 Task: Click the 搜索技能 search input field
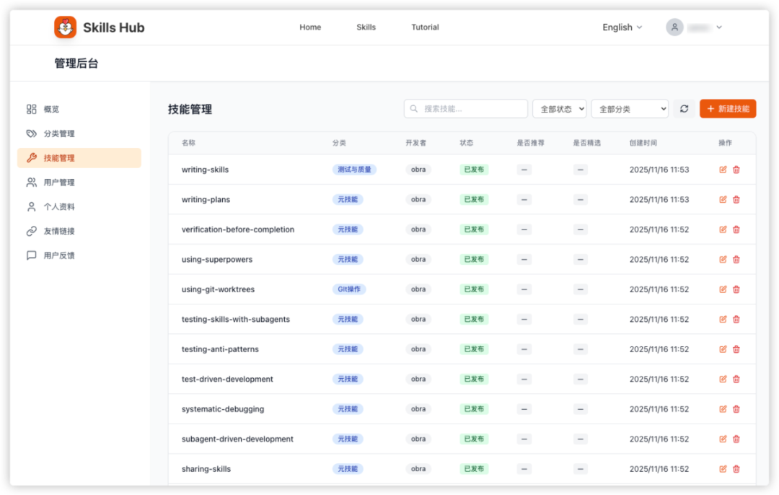465,108
